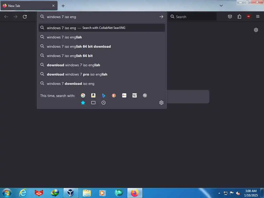Pick suggestion 'windows 7 download iso eng'

click(x=102, y=84)
